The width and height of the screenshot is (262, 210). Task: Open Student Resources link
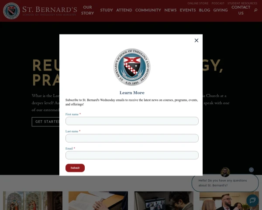coord(242,3)
